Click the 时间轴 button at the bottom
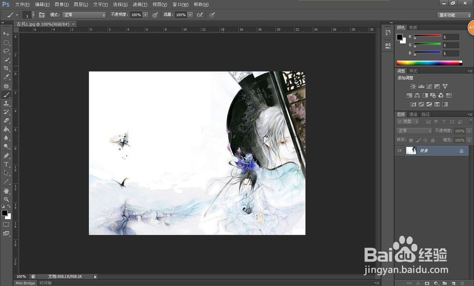 click(x=46, y=283)
